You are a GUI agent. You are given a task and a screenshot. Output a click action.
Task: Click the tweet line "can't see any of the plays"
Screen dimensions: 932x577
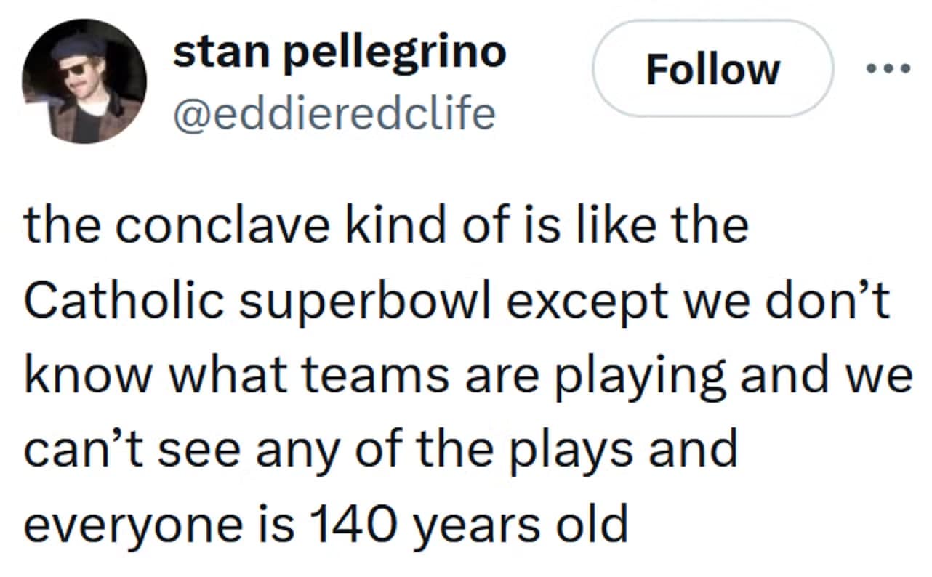click(381, 451)
